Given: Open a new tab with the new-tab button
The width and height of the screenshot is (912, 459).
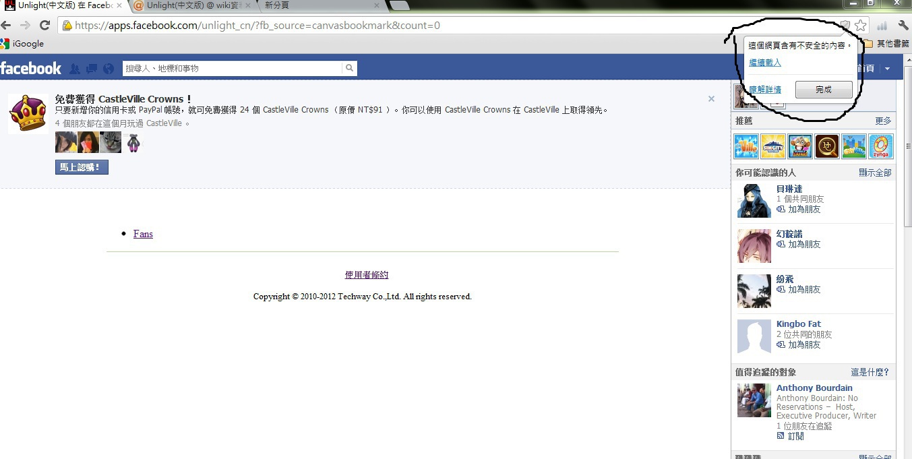Looking at the screenshot, I should coord(399,5).
